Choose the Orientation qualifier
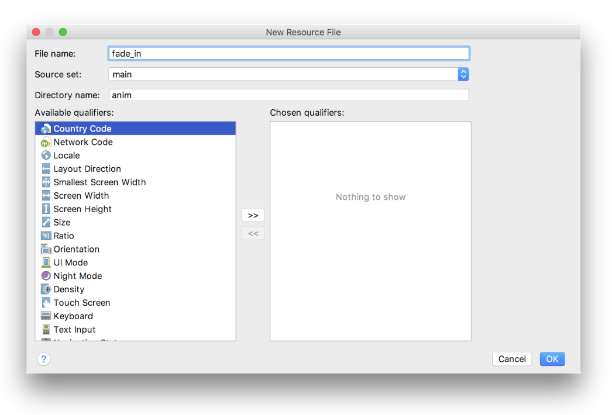612x415 pixels. [x=76, y=249]
